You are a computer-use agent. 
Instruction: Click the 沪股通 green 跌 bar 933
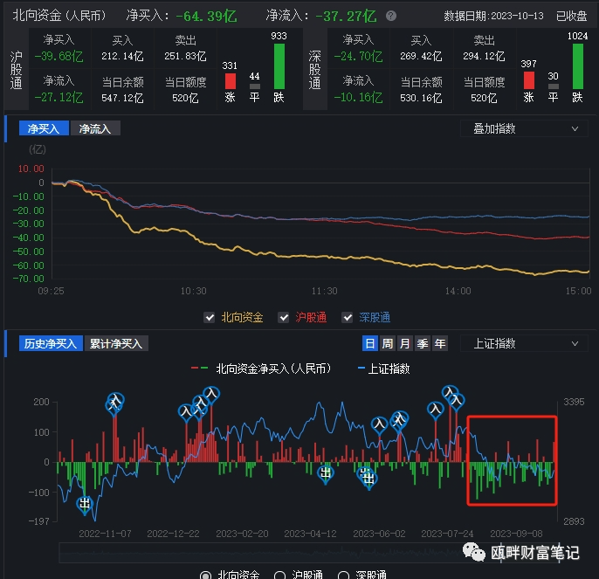coord(279,66)
